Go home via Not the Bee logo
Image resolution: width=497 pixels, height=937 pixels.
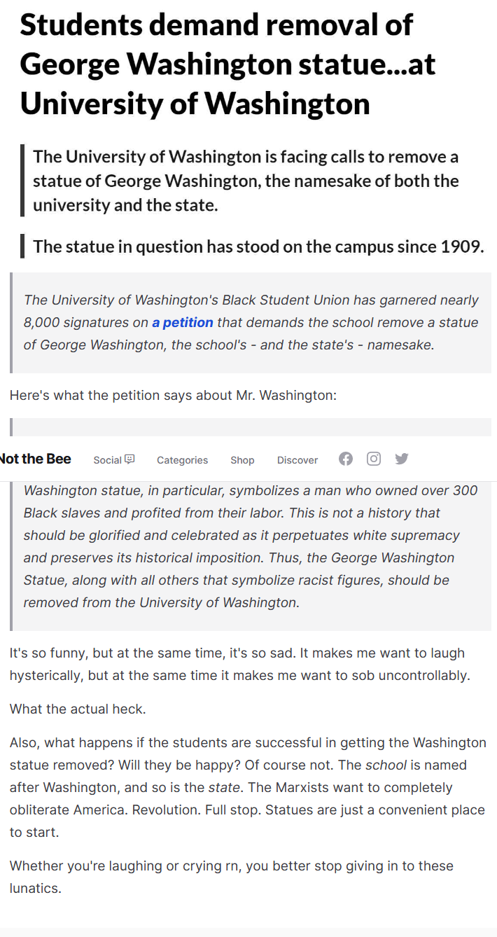click(x=35, y=459)
